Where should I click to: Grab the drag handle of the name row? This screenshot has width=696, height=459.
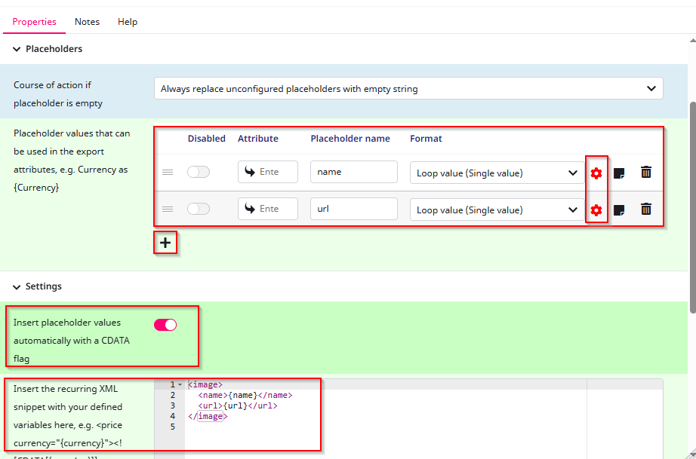[168, 173]
